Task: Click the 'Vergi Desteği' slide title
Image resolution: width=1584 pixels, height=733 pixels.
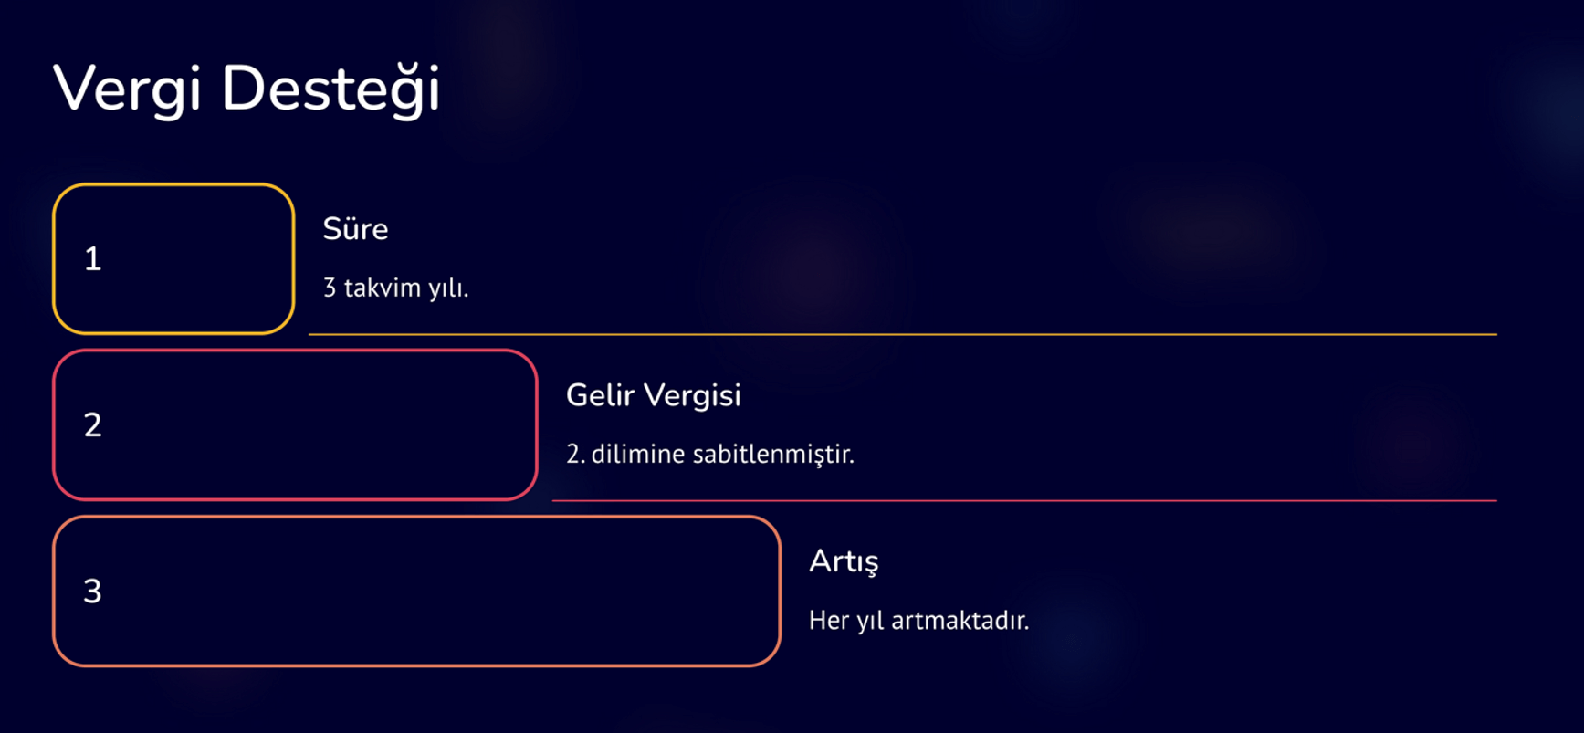Action: coord(247,89)
